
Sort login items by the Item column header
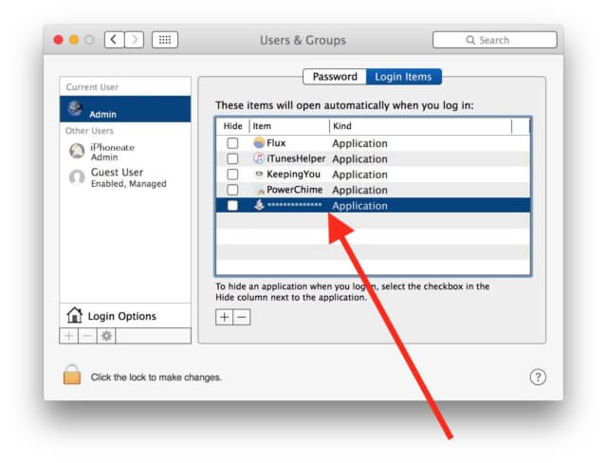[289, 126]
